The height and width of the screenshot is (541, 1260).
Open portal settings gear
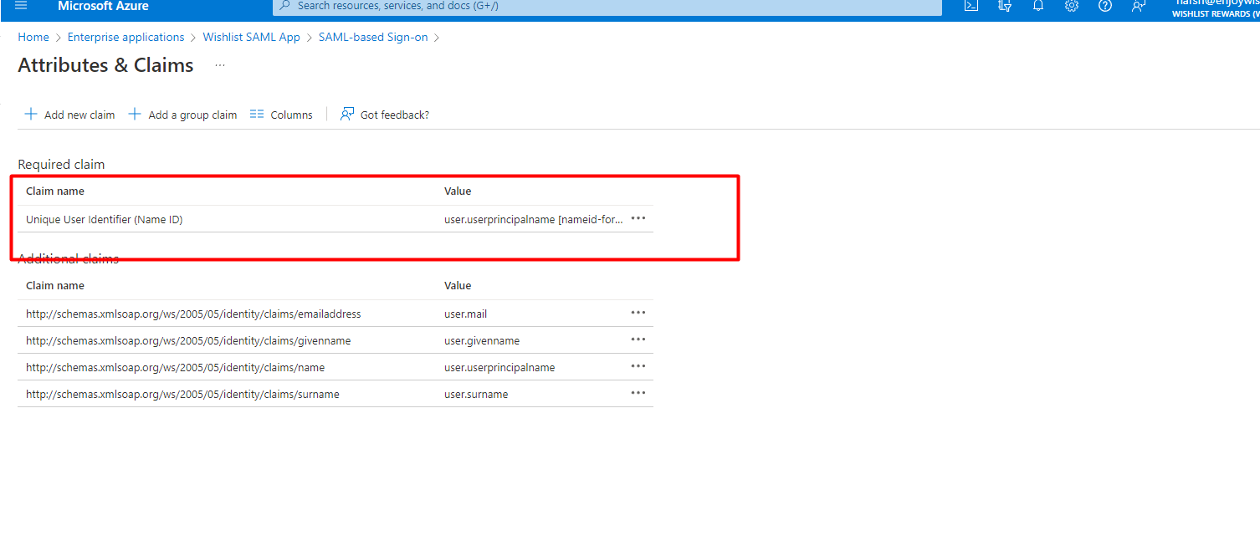click(x=1072, y=5)
